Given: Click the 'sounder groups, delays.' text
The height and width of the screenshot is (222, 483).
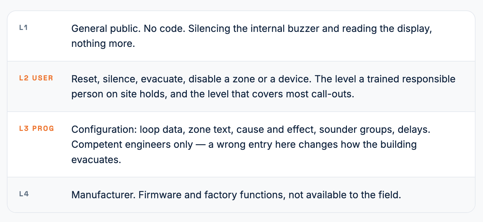Looking at the screenshot, I should (375, 130).
